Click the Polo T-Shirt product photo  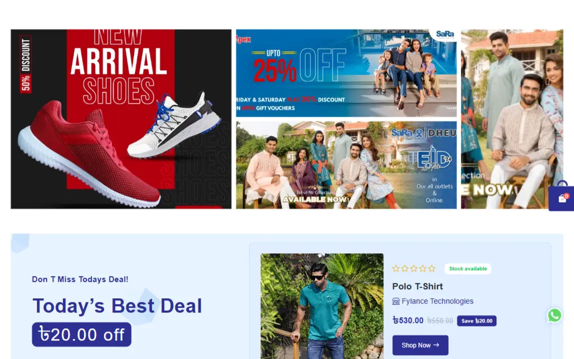pyautogui.click(x=322, y=306)
